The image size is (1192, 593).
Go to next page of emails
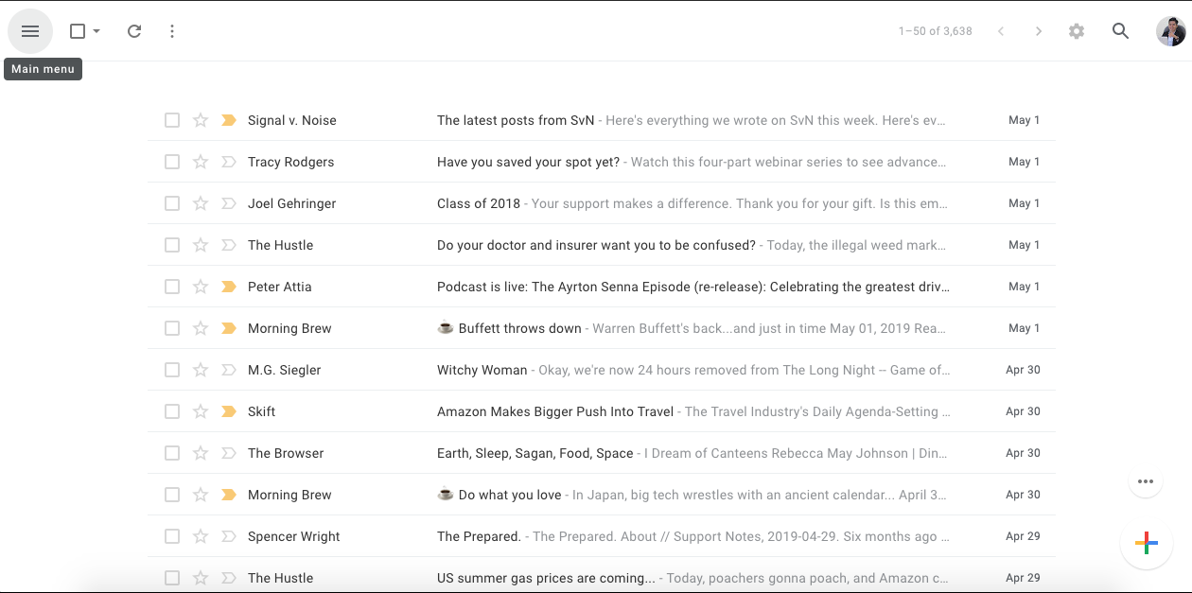pos(1038,31)
